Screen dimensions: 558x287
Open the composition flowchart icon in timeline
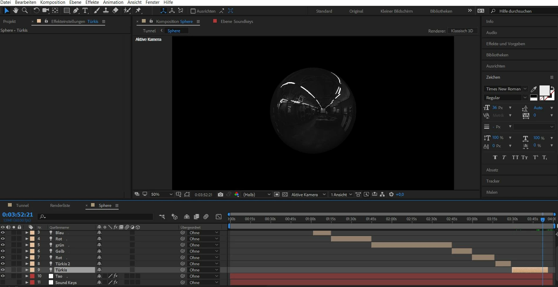tap(162, 217)
